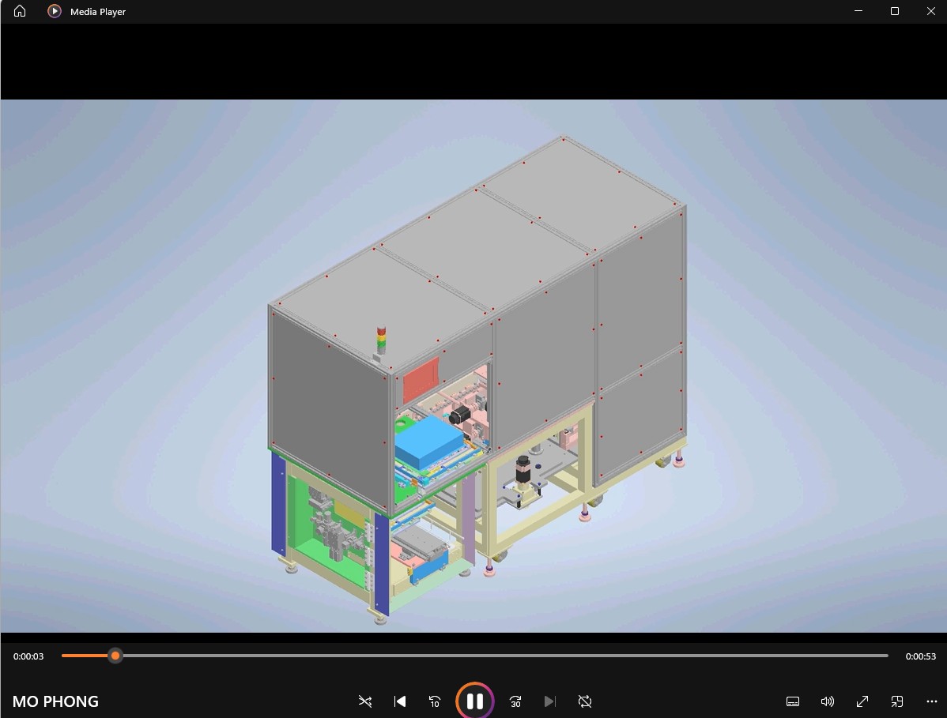Skip to next track
The height and width of the screenshot is (718, 947).
(x=550, y=701)
